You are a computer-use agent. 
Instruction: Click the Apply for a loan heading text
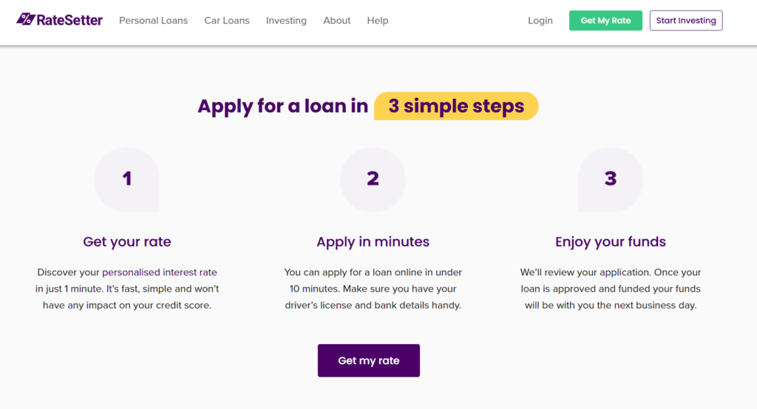(x=282, y=106)
